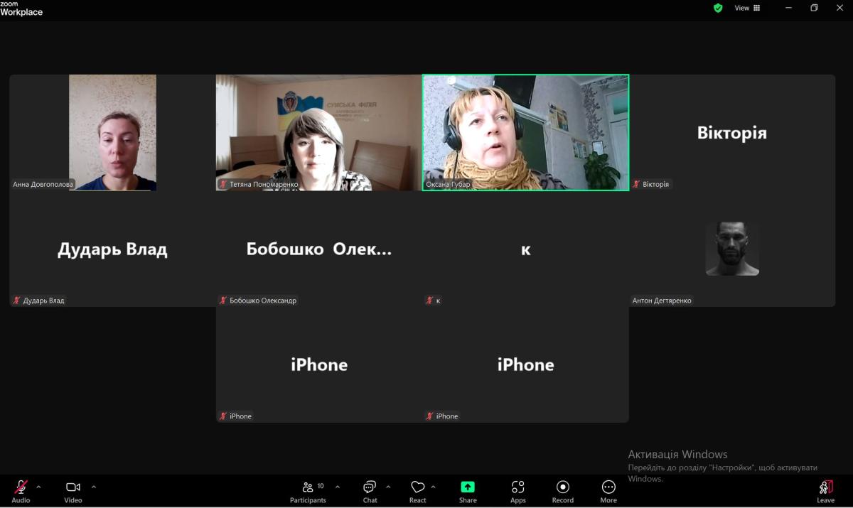Expand video options arrow next to Video
Screen dimensions: 853x508
pyautogui.click(x=94, y=487)
